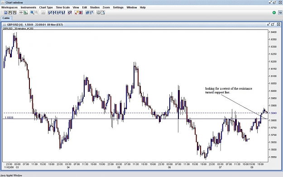Click the printer icon
The image size is (283, 177).
(x=98, y=13)
